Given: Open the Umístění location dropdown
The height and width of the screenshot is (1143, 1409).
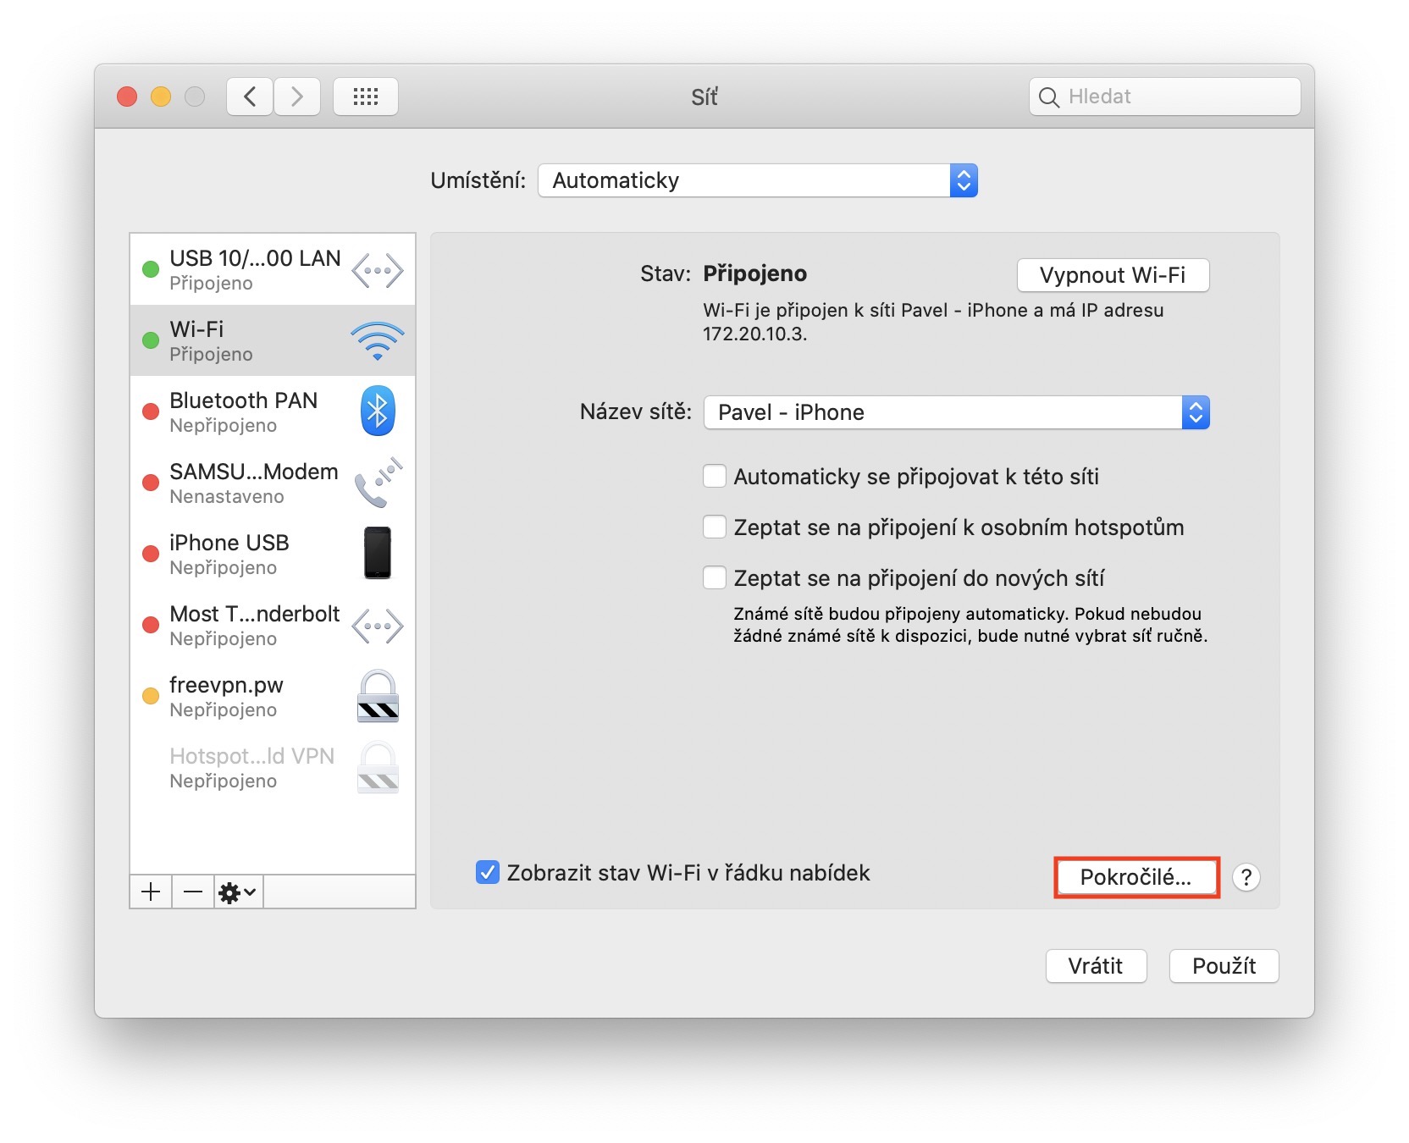Looking at the screenshot, I should pos(758,180).
